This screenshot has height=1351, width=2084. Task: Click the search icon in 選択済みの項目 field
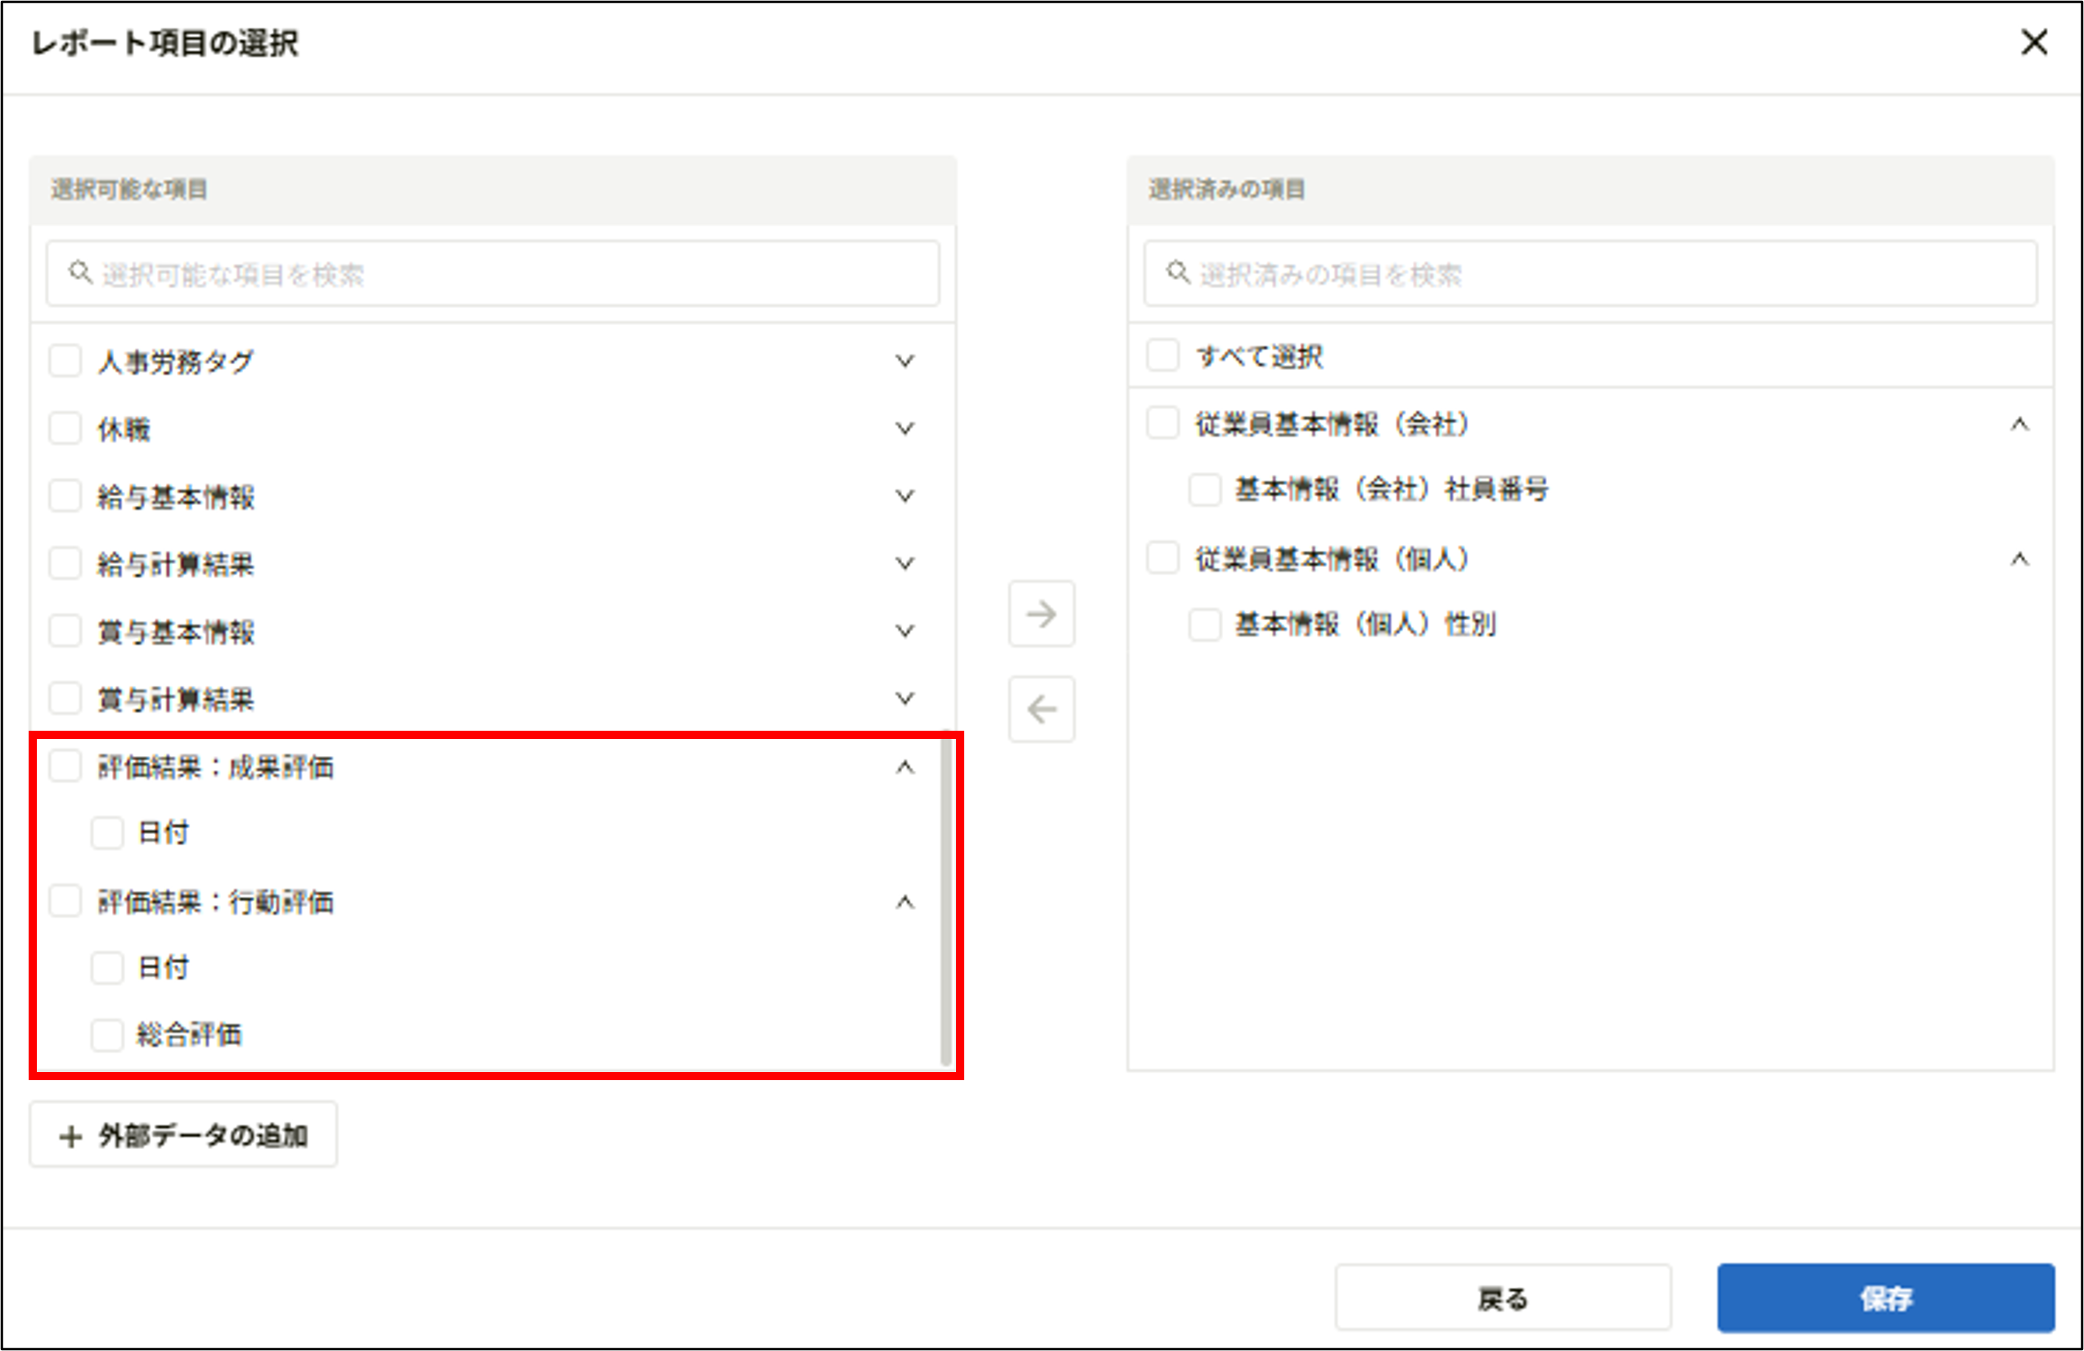(1177, 272)
